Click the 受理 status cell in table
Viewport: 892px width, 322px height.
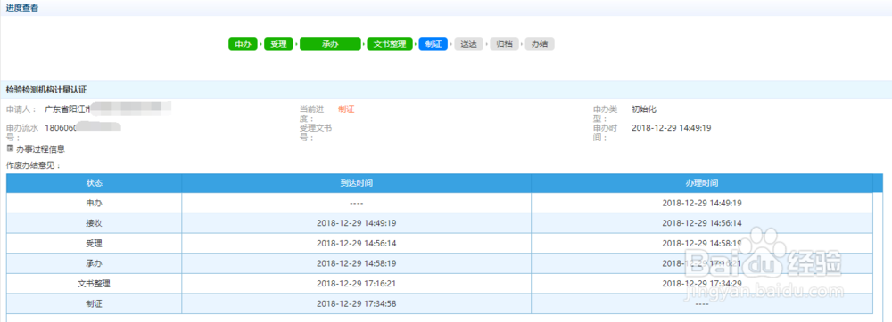click(95, 243)
